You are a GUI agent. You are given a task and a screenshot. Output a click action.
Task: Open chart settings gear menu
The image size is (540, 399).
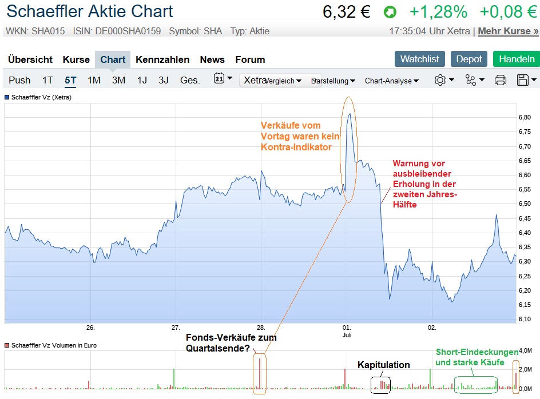click(444, 80)
